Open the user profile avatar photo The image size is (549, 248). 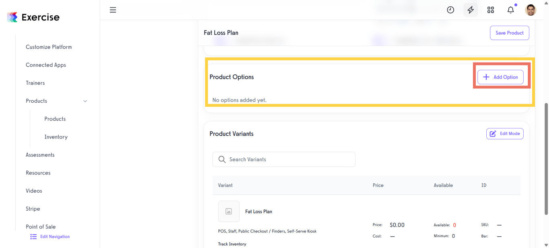[531, 10]
